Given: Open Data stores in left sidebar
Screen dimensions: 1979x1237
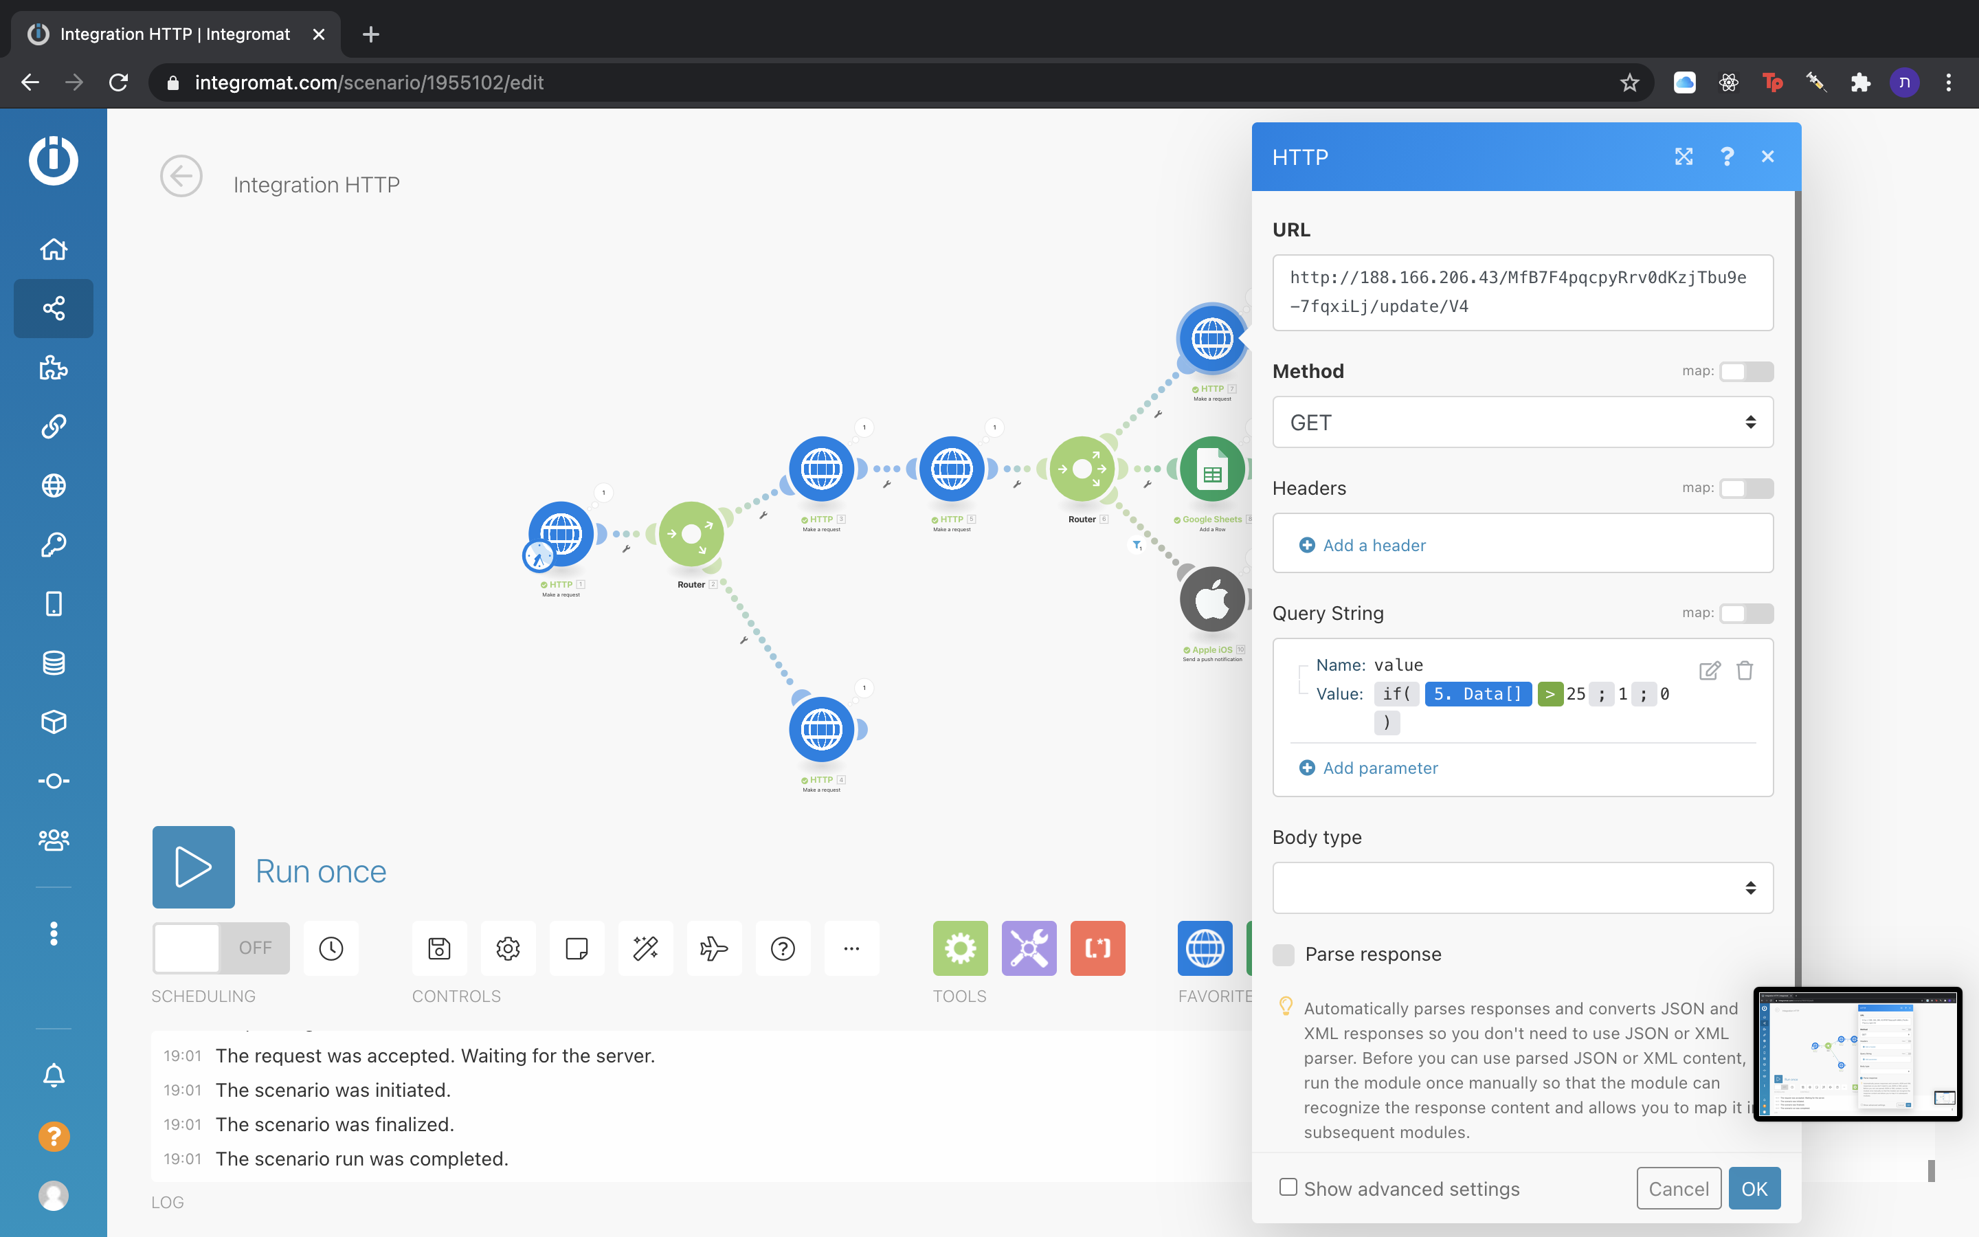Looking at the screenshot, I should click(54, 662).
